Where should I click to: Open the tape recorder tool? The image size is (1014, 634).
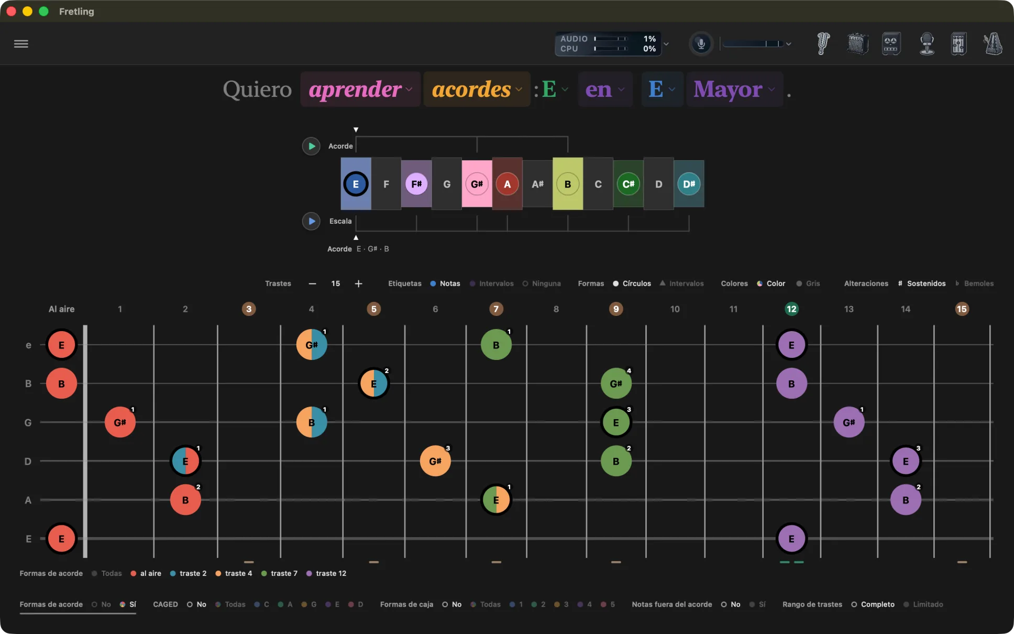coord(891,43)
